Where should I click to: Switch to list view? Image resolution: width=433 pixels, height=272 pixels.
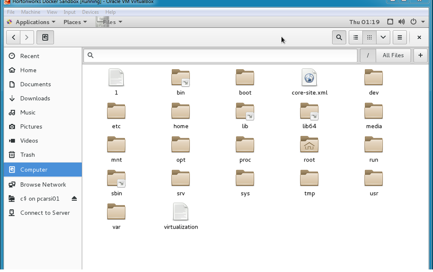356,37
